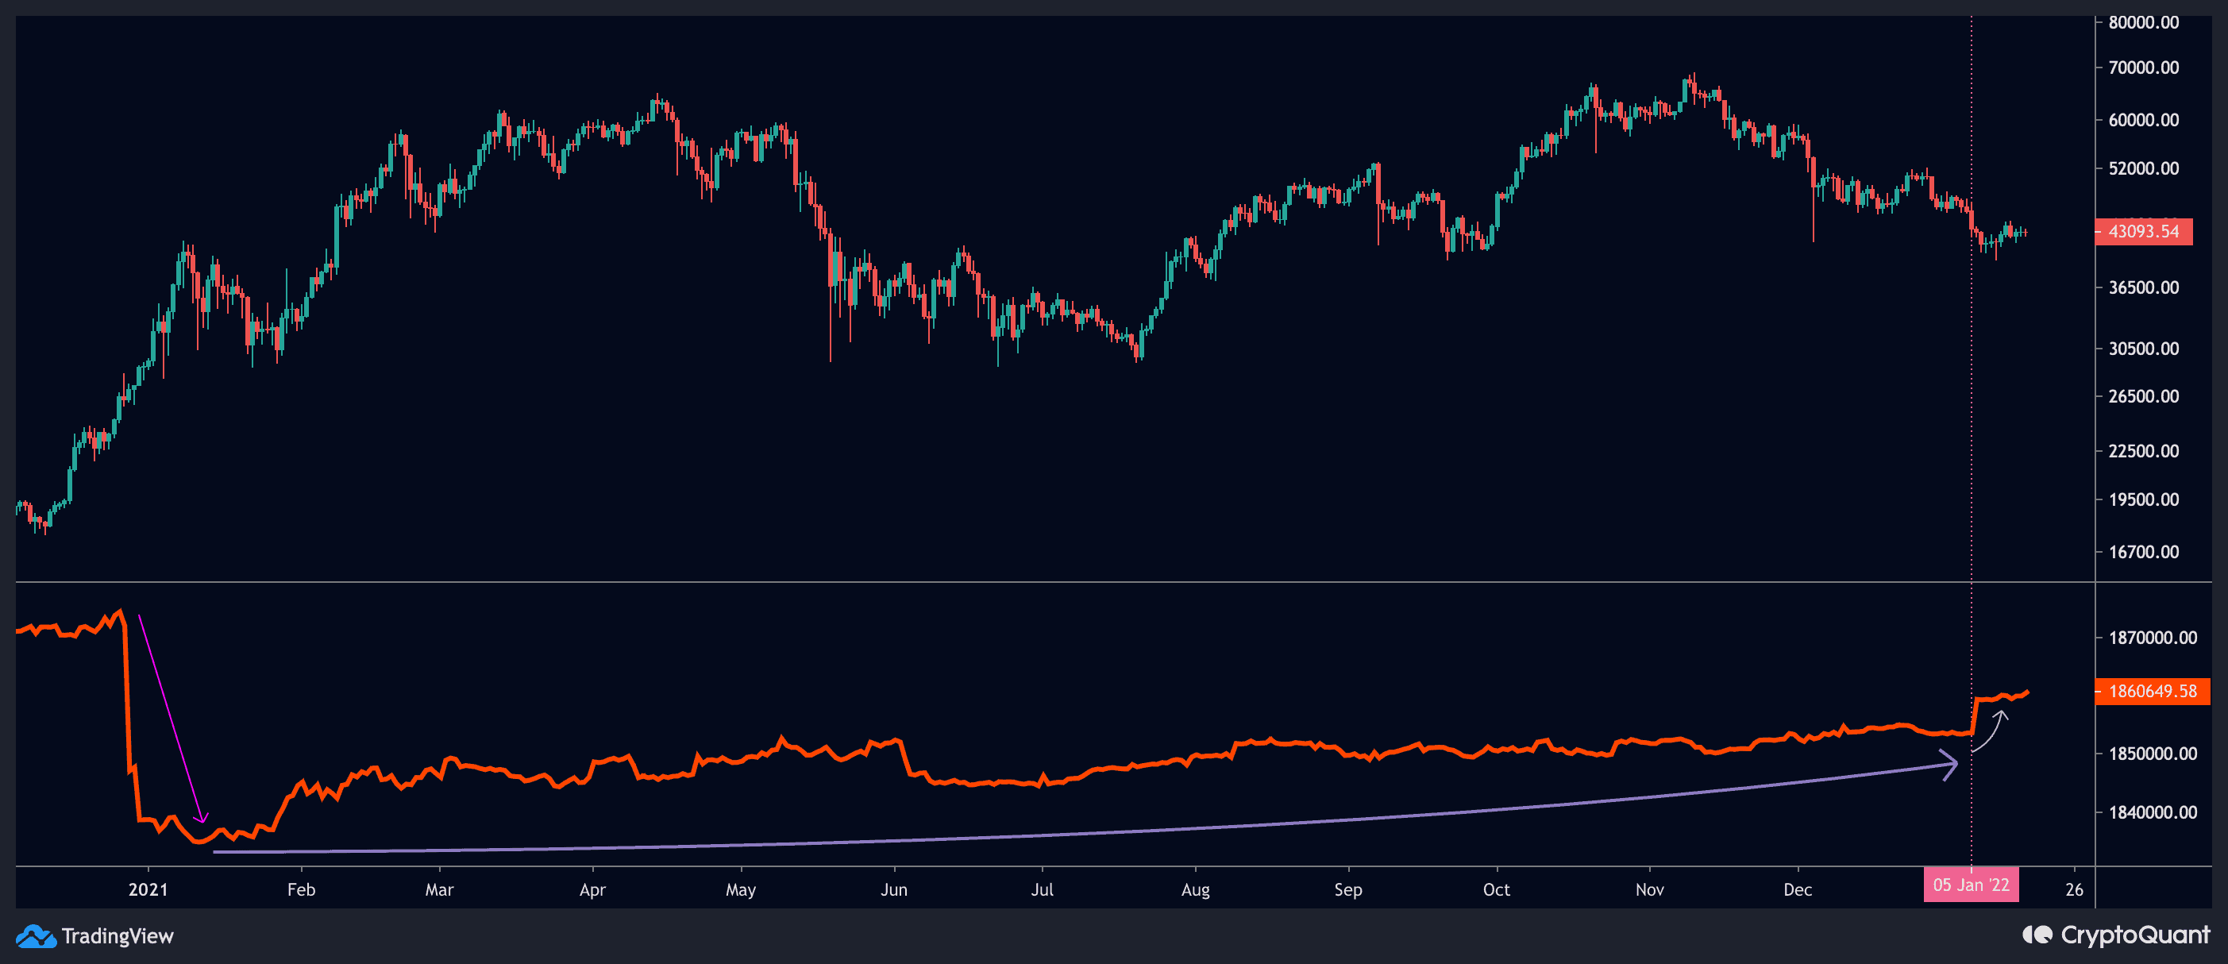Click the 30500.00 price axis label
The height and width of the screenshot is (964, 2228).
click(2143, 349)
